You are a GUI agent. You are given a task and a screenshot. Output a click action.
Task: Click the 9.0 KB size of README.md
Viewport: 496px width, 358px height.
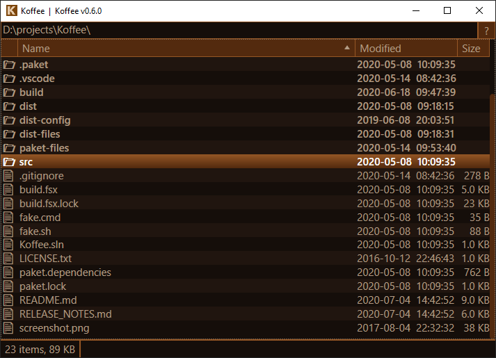pos(475,300)
